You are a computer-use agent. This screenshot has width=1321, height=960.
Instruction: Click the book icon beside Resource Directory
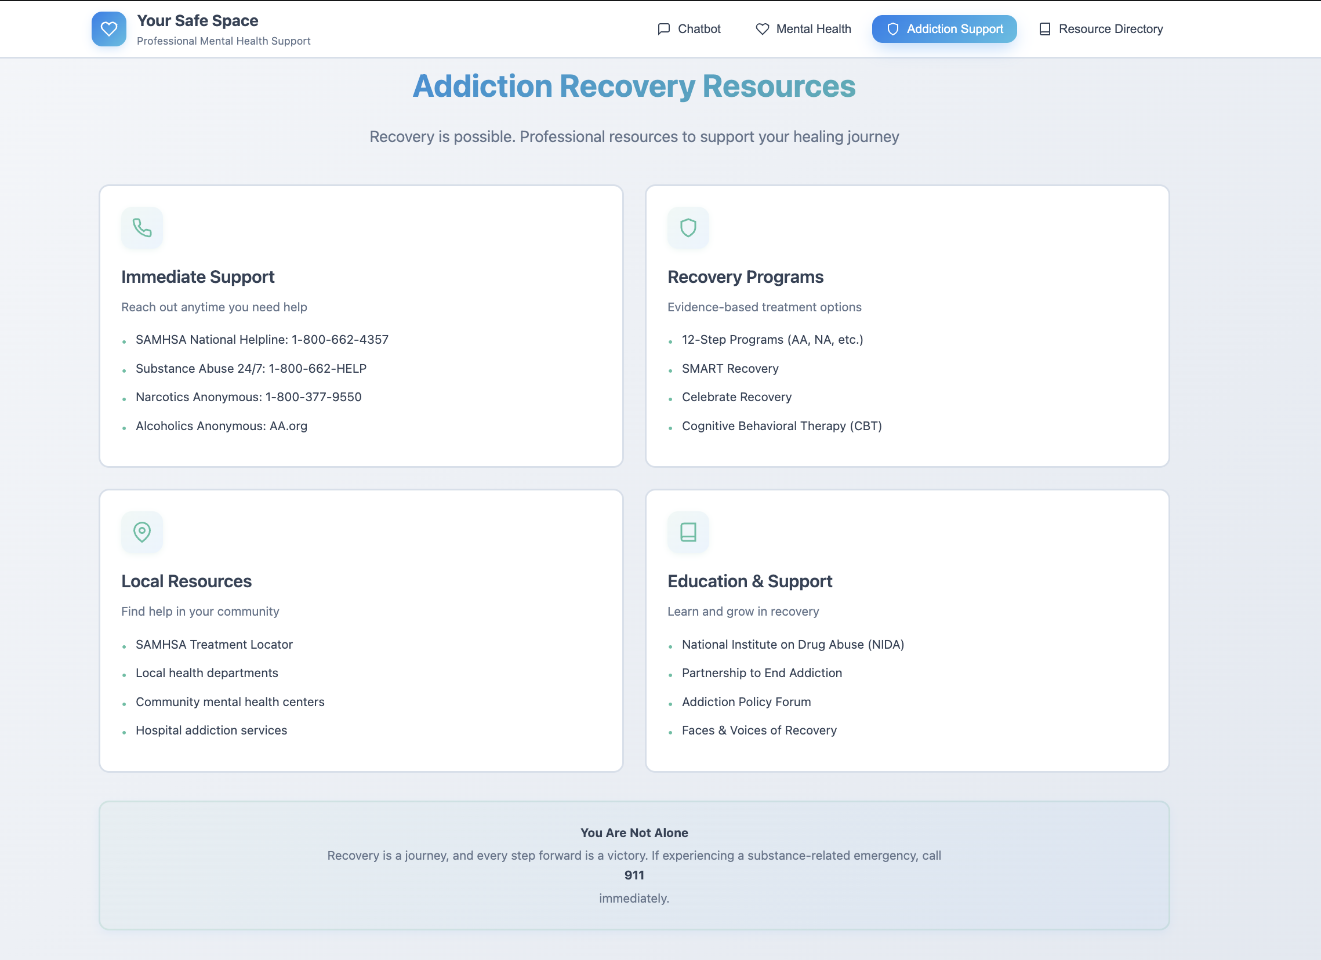click(x=1045, y=29)
